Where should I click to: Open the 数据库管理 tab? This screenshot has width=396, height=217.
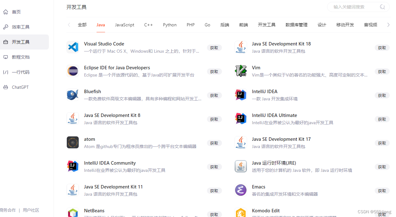point(296,25)
